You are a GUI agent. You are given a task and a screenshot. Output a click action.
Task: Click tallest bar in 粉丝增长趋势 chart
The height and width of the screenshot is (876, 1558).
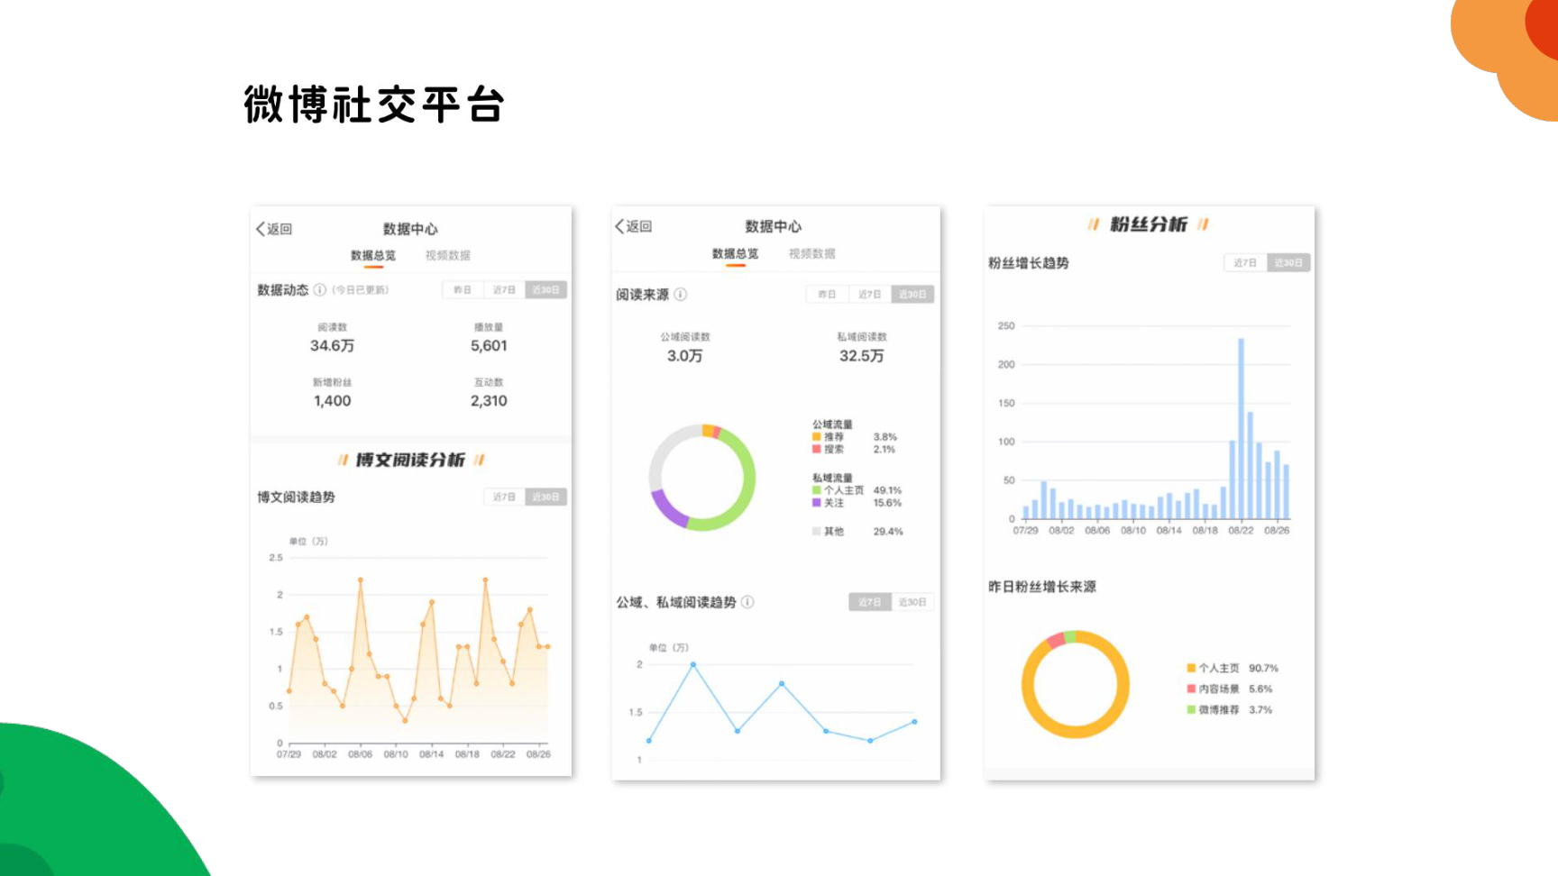(x=1242, y=429)
